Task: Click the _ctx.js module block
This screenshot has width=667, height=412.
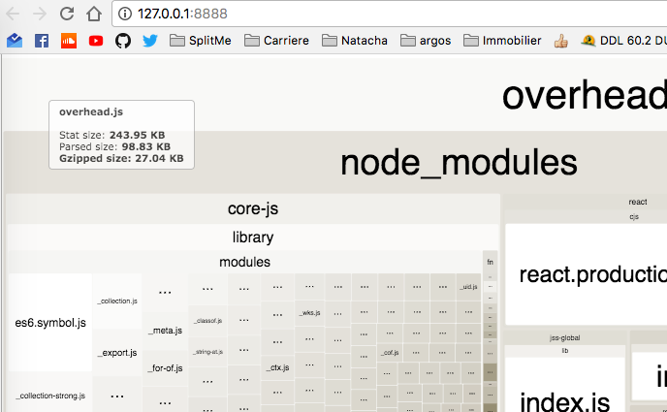Action: [x=277, y=367]
